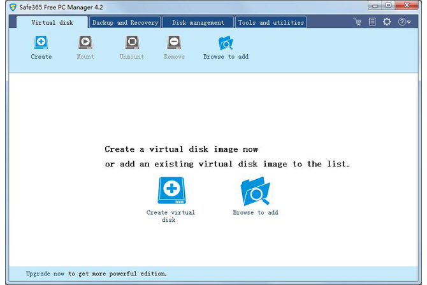
Task: Click the Mount disk toolbar icon
Action: point(85,42)
